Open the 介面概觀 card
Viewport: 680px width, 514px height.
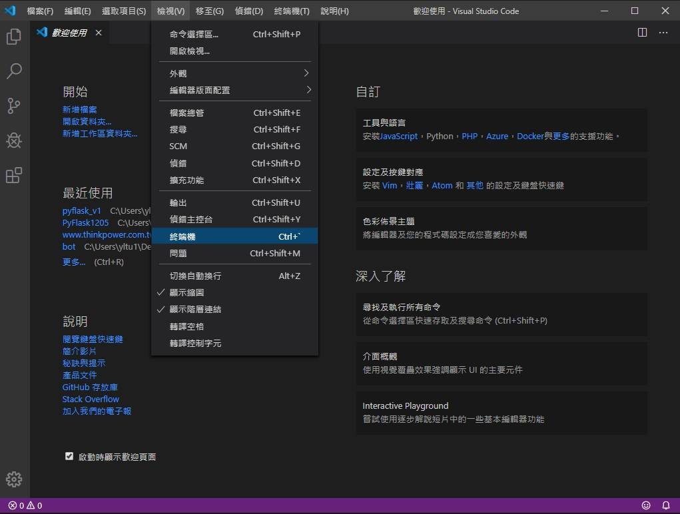point(502,364)
